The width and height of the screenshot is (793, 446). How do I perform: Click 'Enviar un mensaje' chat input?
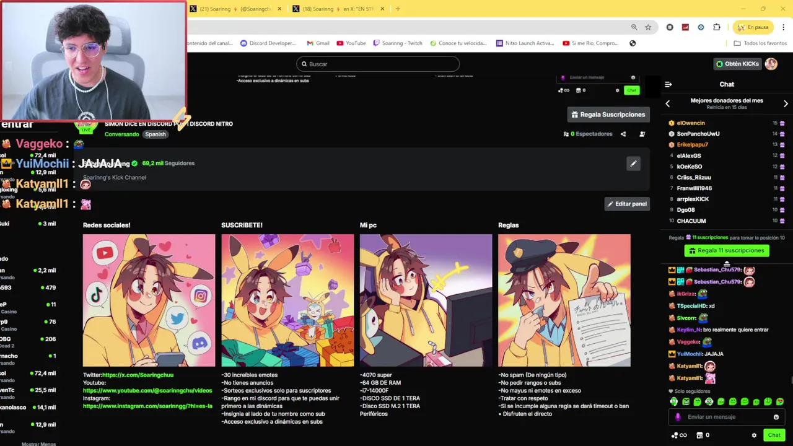click(727, 417)
